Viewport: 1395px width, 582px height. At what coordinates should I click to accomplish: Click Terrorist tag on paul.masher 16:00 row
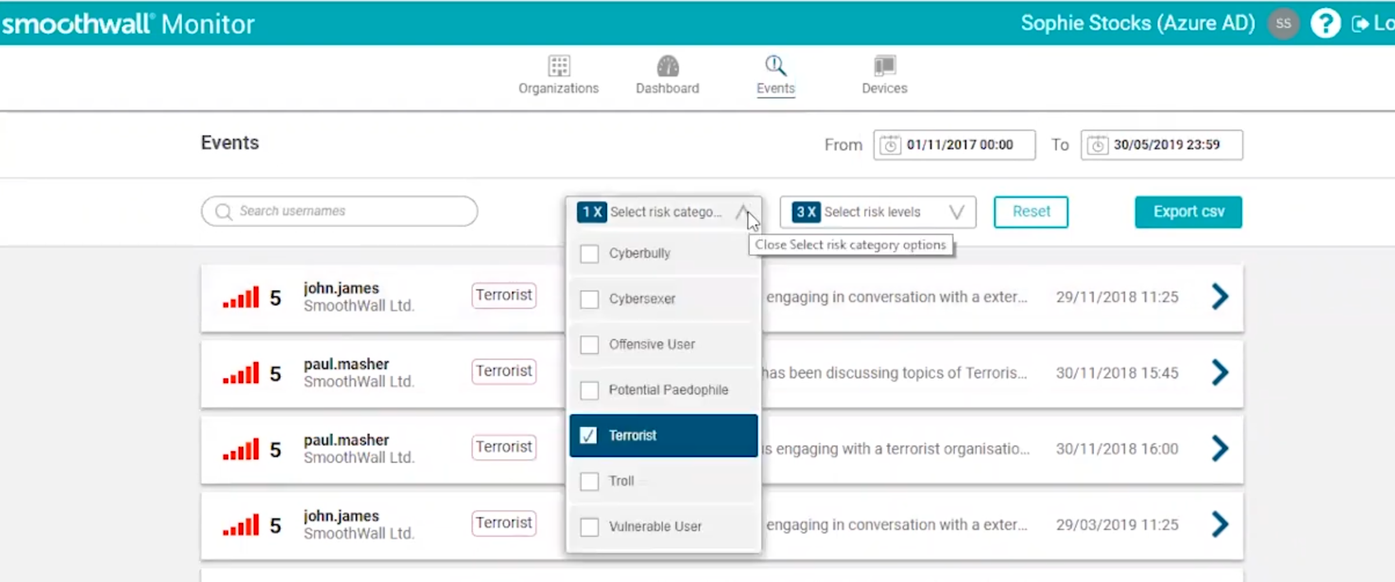tap(504, 447)
